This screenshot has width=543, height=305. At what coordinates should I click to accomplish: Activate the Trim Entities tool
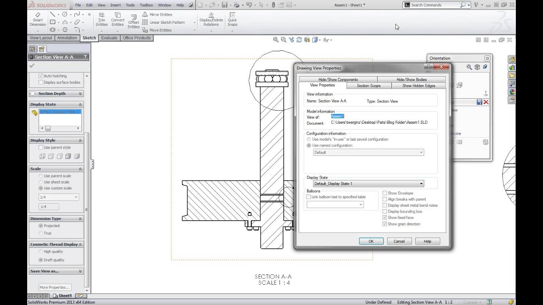coord(102,19)
